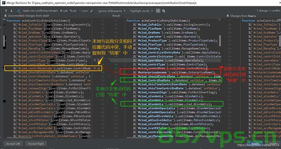Viewport: 281px width, 149px height.
Task: Click #cled_contriSerialNo line in Result pane
Action: pyautogui.click(x=177, y=132)
